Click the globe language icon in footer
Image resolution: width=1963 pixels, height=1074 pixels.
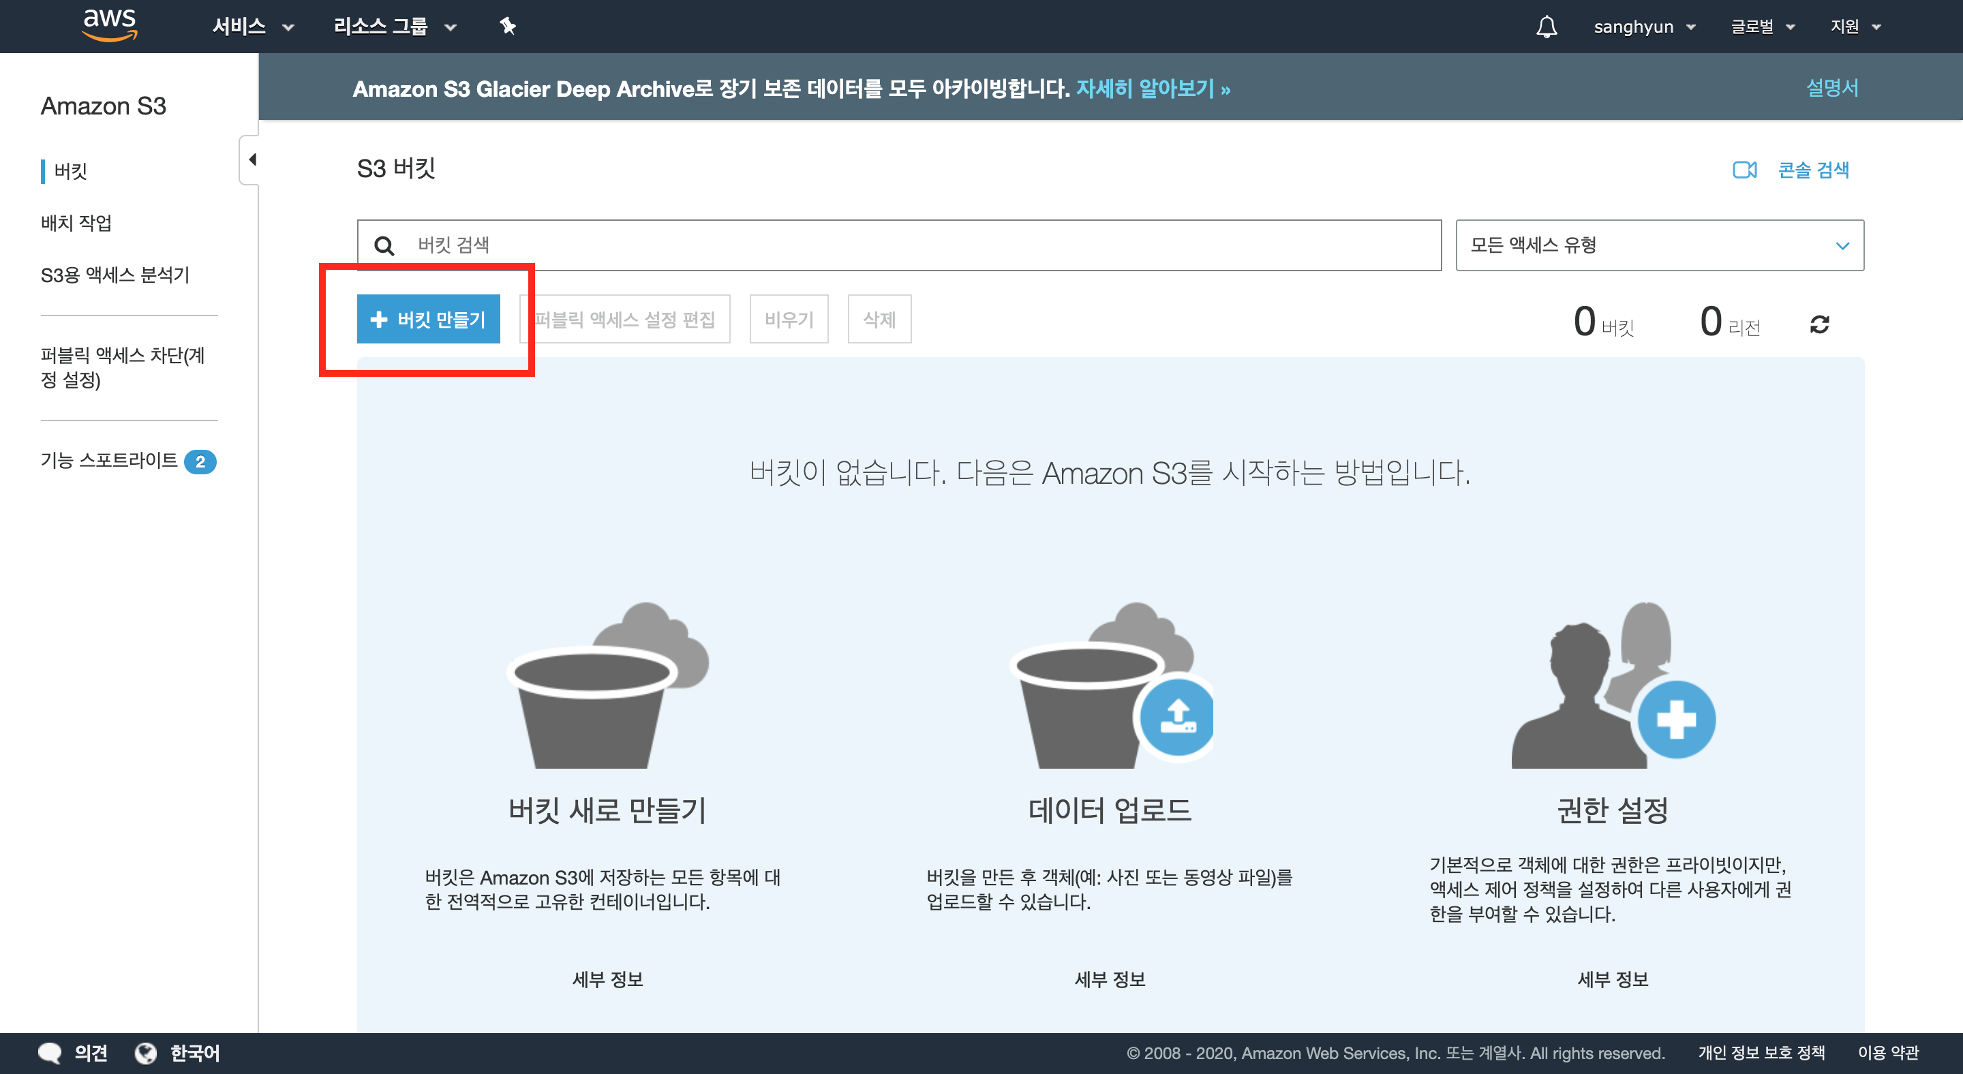(144, 1053)
